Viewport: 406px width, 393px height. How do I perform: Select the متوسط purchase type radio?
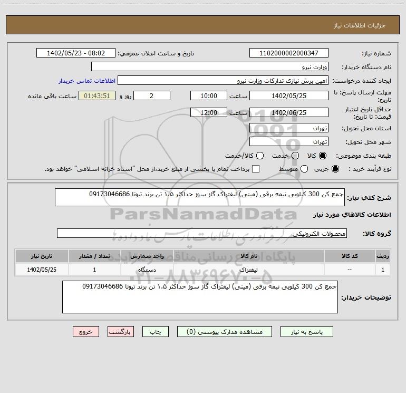(x=304, y=169)
